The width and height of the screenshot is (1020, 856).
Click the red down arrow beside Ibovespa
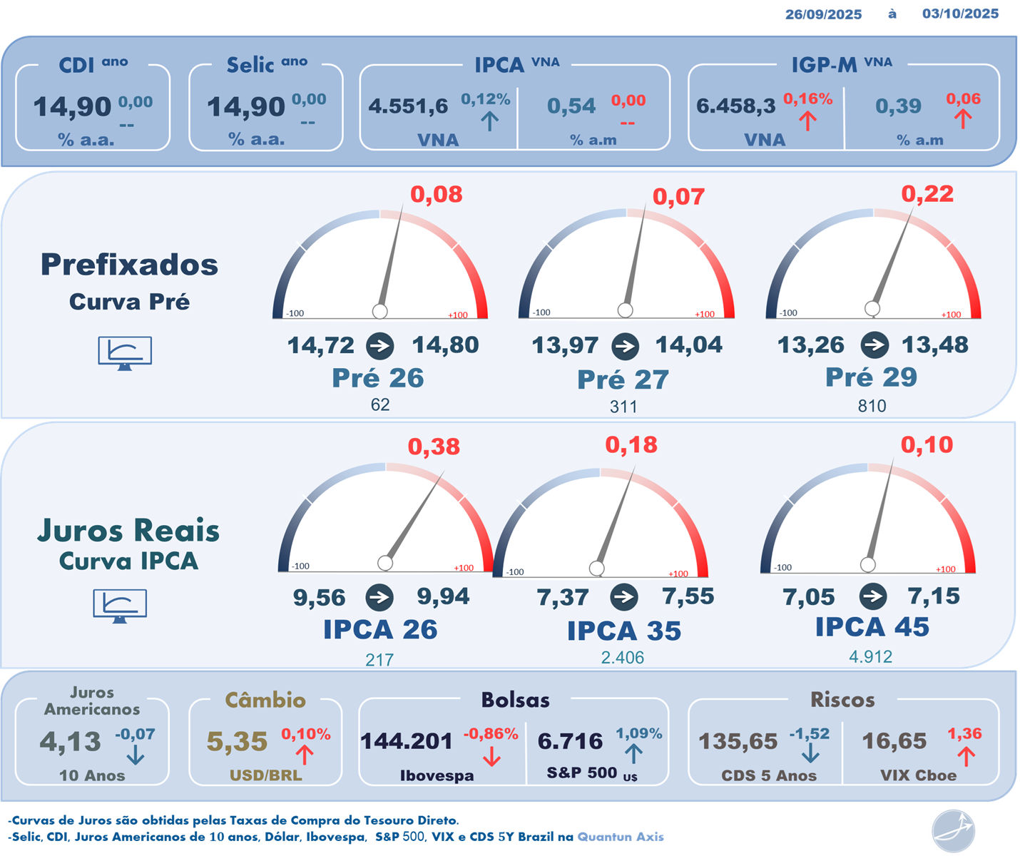[x=491, y=757]
